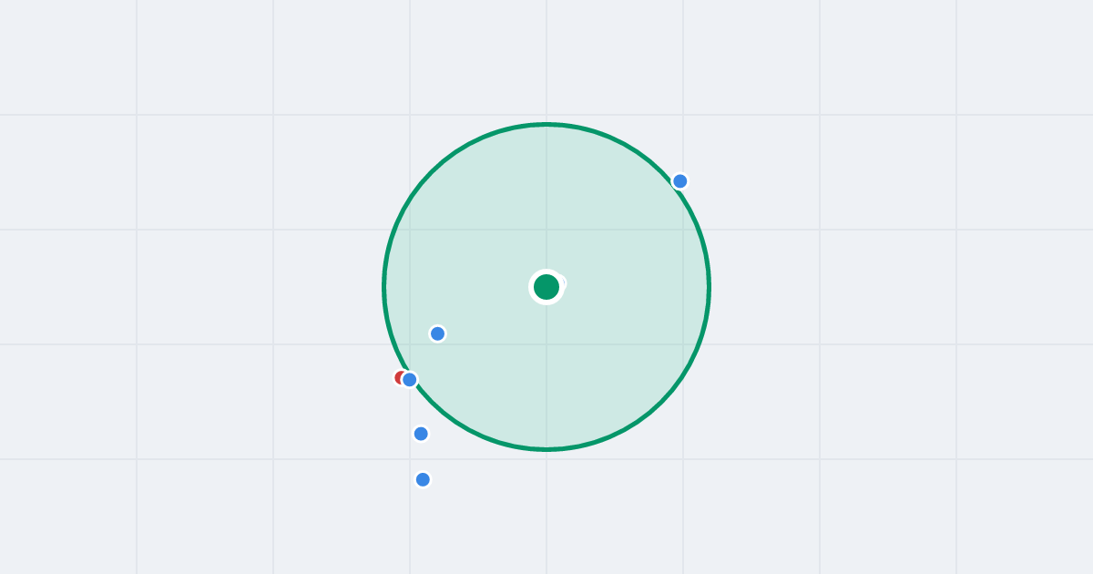1093x574 pixels.
Task: Click the blue marker overlapping the red marker
Action: (x=410, y=379)
